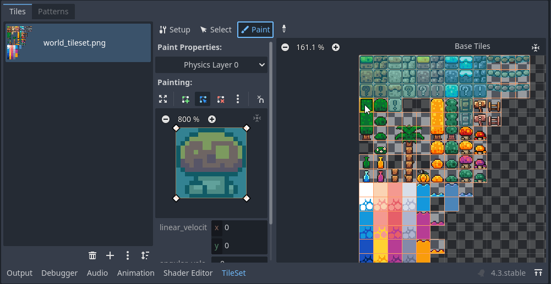Open the atlas sort options icon
Viewport: 551px width, 284px height.
click(x=145, y=255)
